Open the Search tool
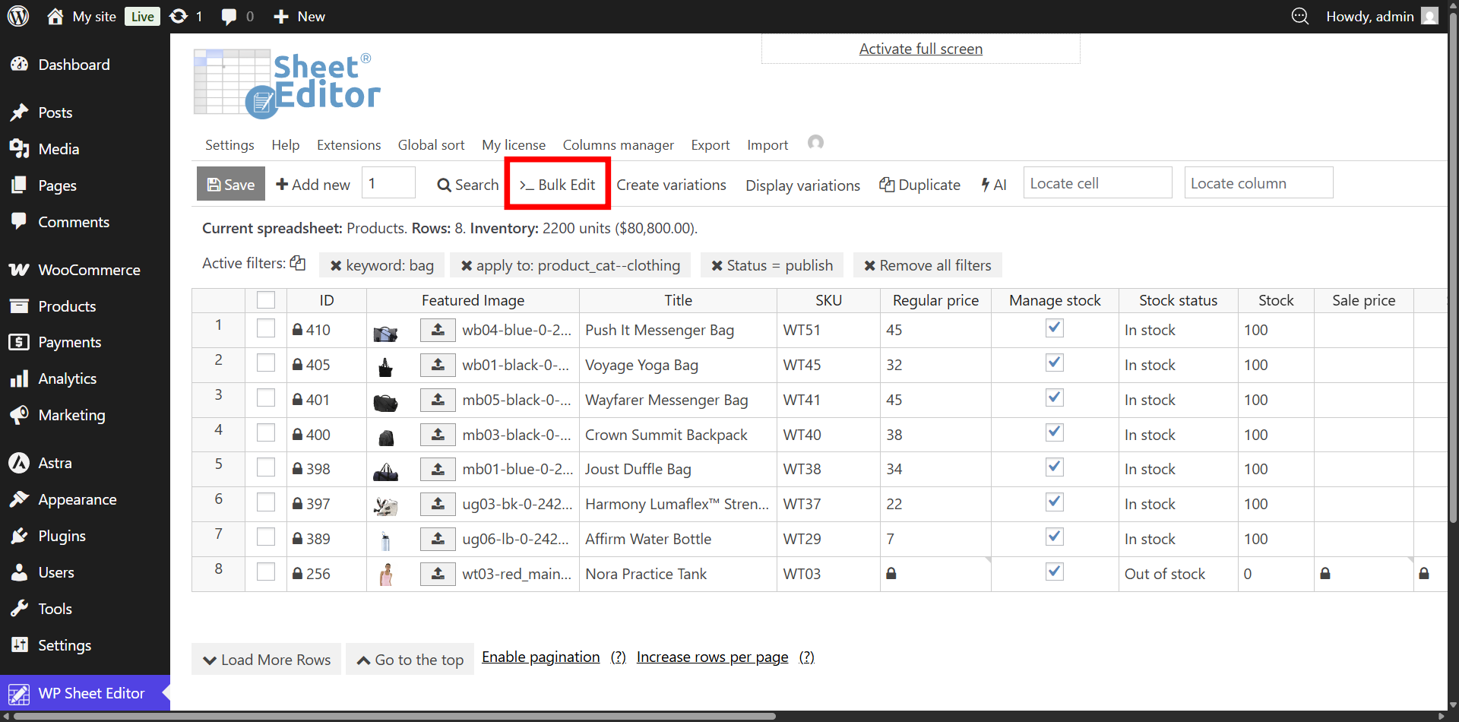The height and width of the screenshot is (722, 1459). [467, 185]
